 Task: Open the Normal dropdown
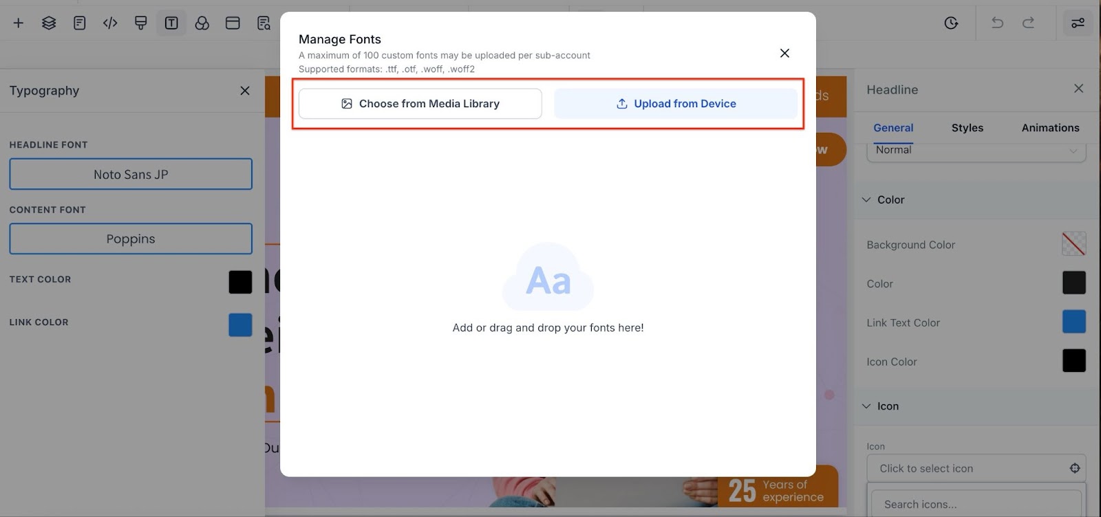(x=976, y=151)
